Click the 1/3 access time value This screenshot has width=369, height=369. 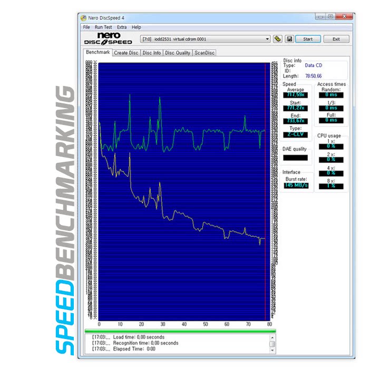[331, 108]
